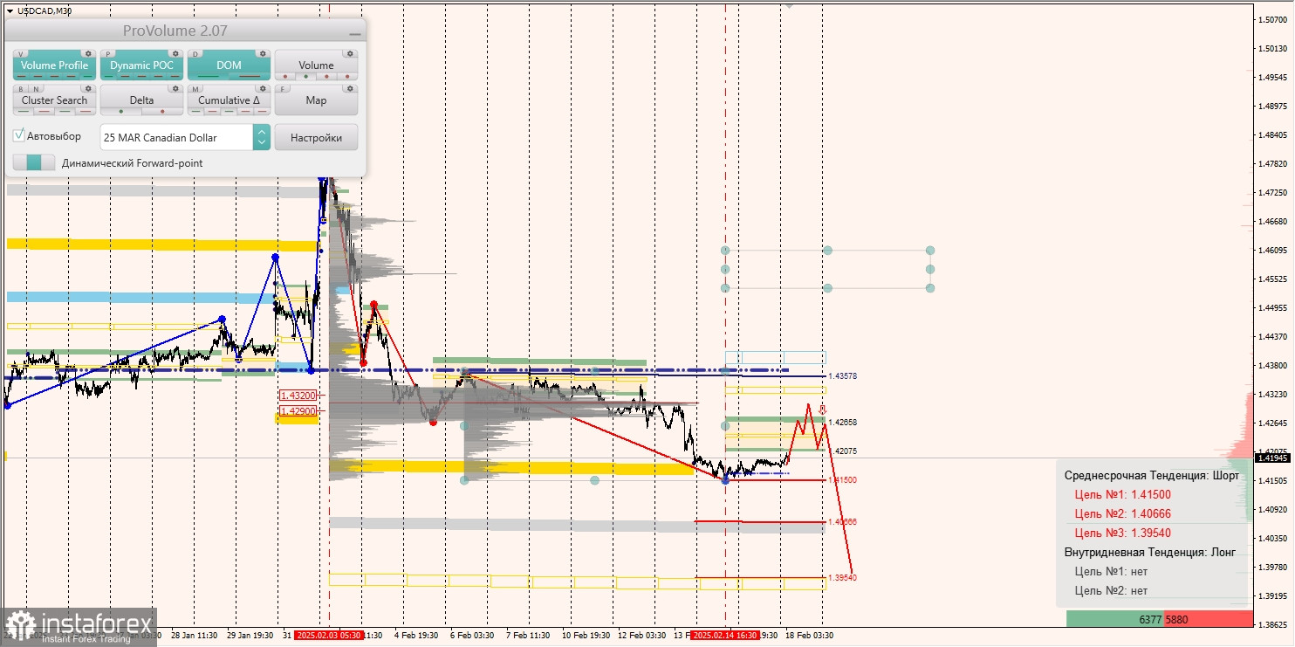Toggle the Динамический Forward-point switch

pyautogui.click(x=34, y=162)
